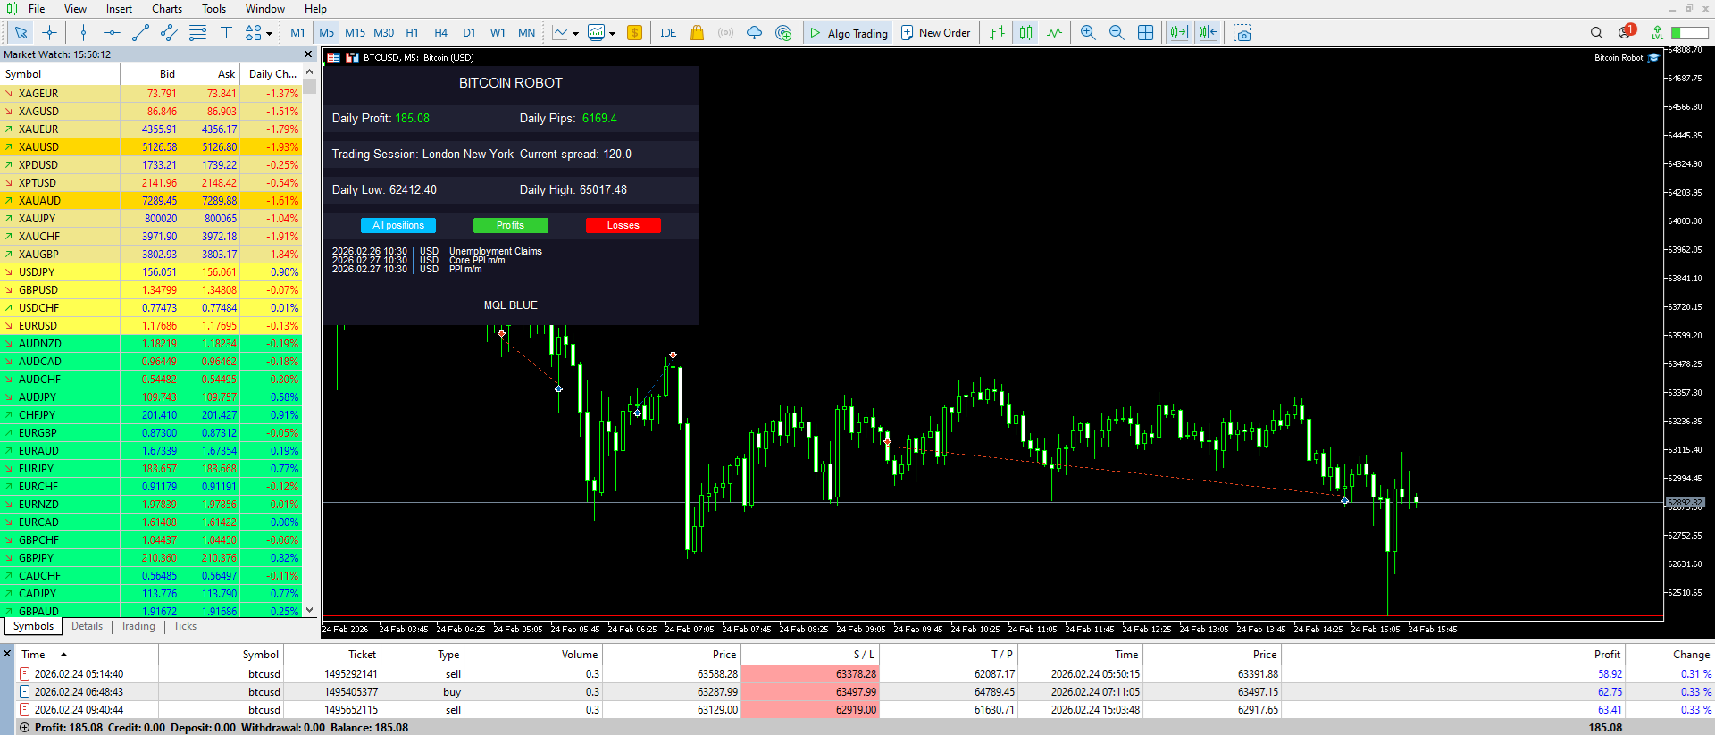Screen dimensions: 1715x735
Task: Close the bottom trade history panel
Action: coord(7,654)
